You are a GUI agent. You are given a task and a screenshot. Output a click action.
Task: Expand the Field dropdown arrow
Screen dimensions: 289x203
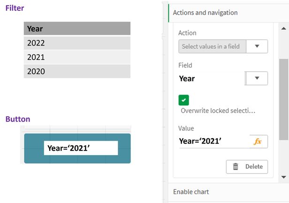click(257, 78)
